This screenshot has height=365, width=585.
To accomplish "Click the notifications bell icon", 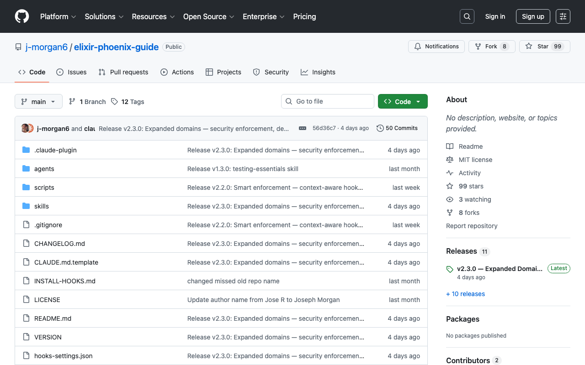I will pos(417,46).
